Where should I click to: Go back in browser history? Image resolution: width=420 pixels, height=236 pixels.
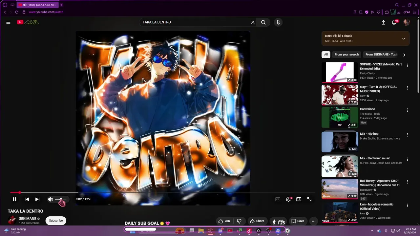pos(5,12)
